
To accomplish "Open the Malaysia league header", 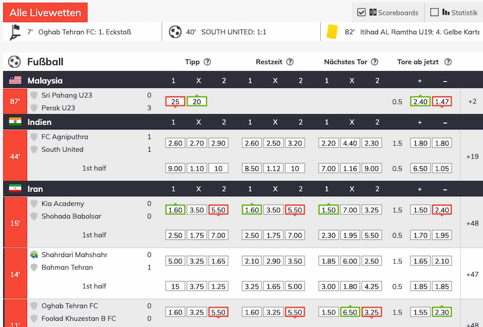I will (243, 80).
